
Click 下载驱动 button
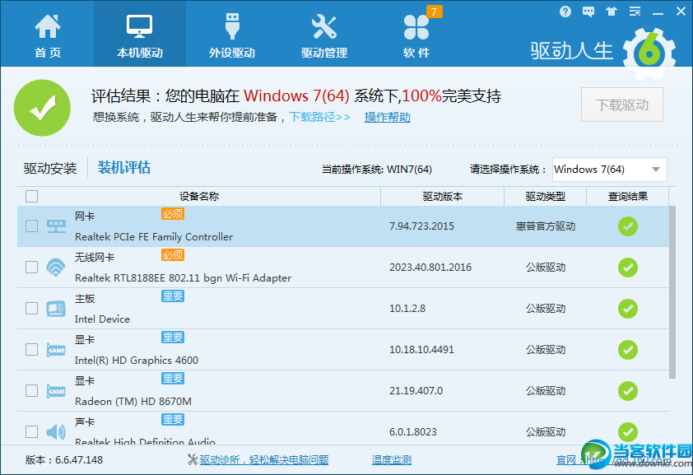(622, 105)
